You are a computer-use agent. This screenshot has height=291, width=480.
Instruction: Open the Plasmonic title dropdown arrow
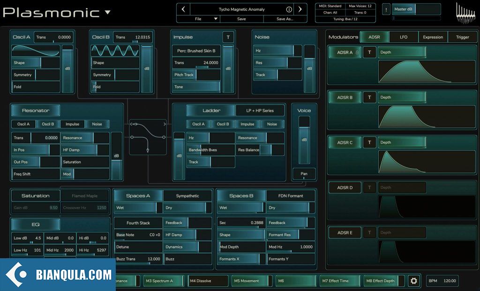(107, 12)
